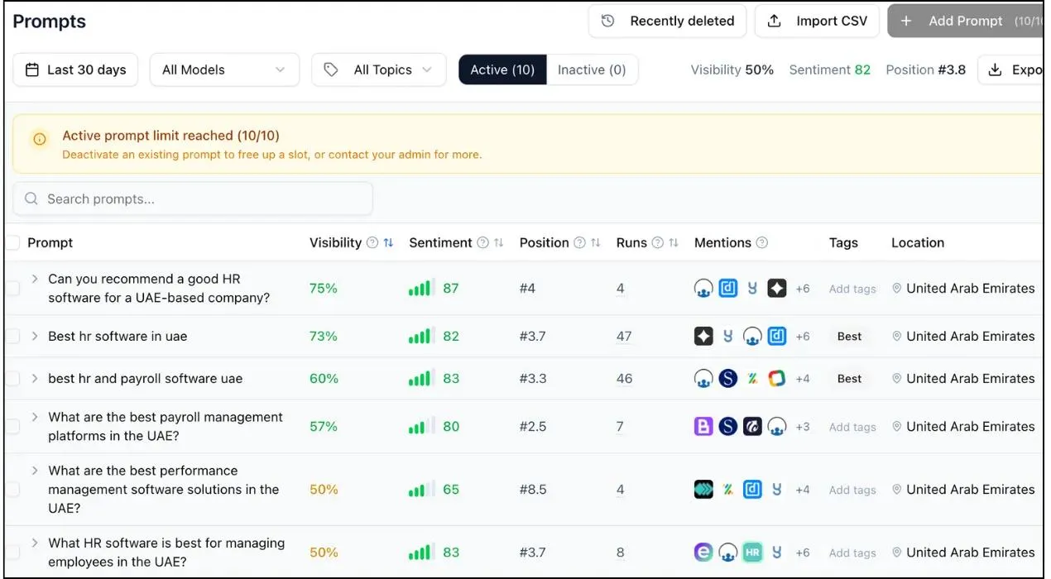Expand the 'Can you recommend a good HR' row

pyautogui.click(x=35, y=280)
